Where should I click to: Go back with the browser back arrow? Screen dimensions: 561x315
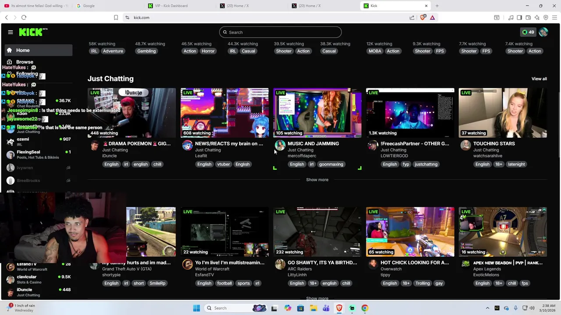6,17
